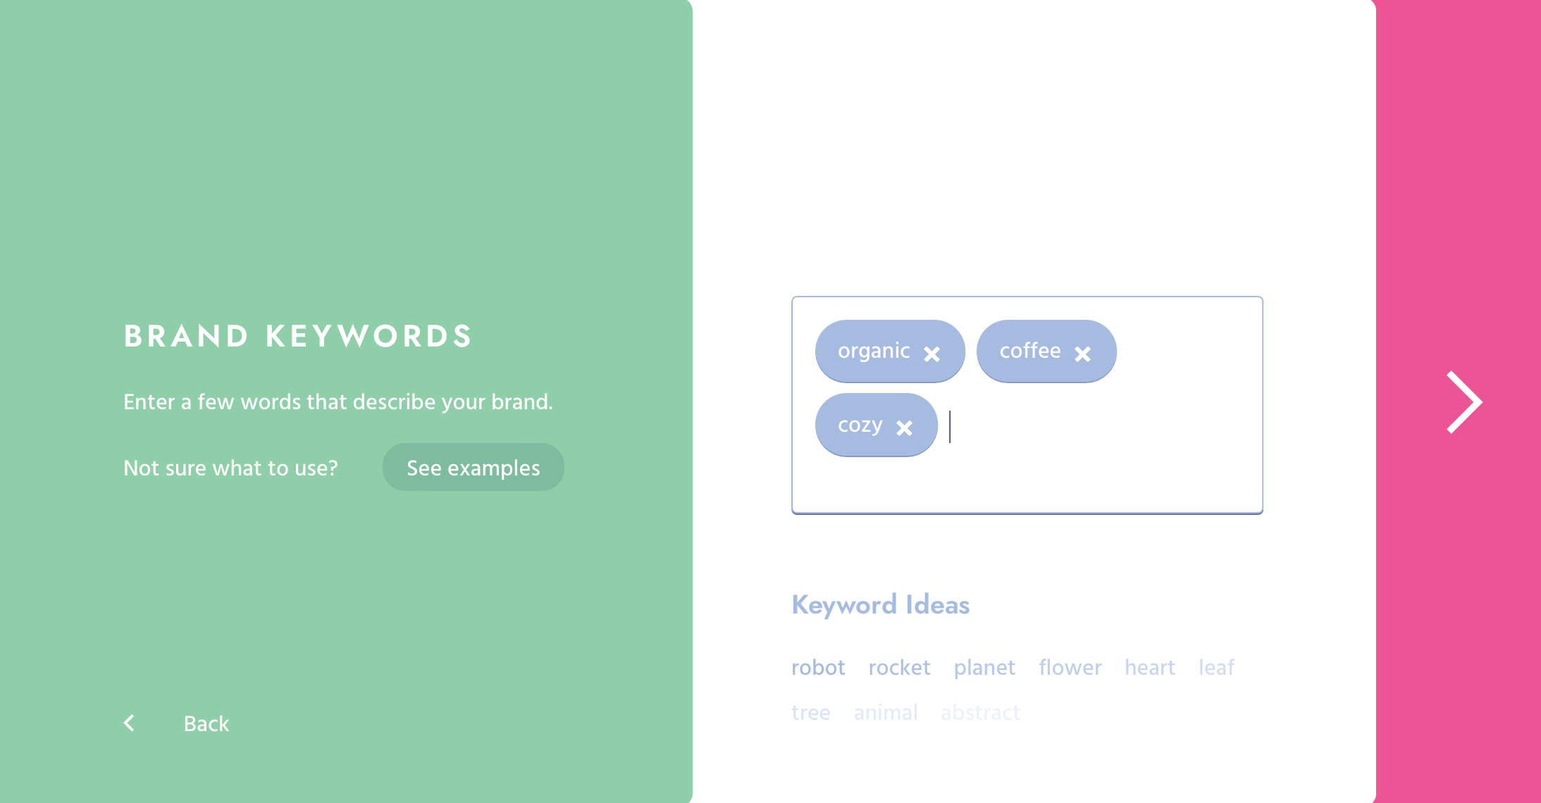Select 'flower' from keyword ideas

pos(1070,668)
